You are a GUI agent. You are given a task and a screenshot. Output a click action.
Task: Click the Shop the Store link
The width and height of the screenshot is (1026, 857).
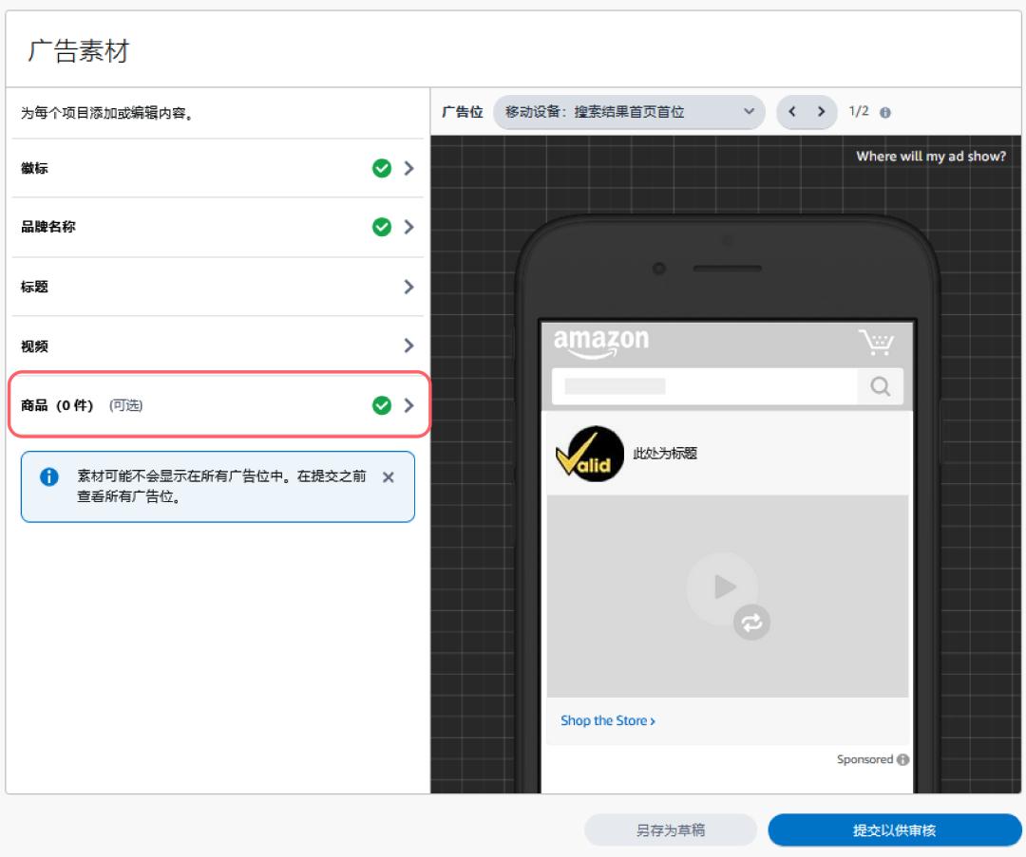tap(607, 721)
